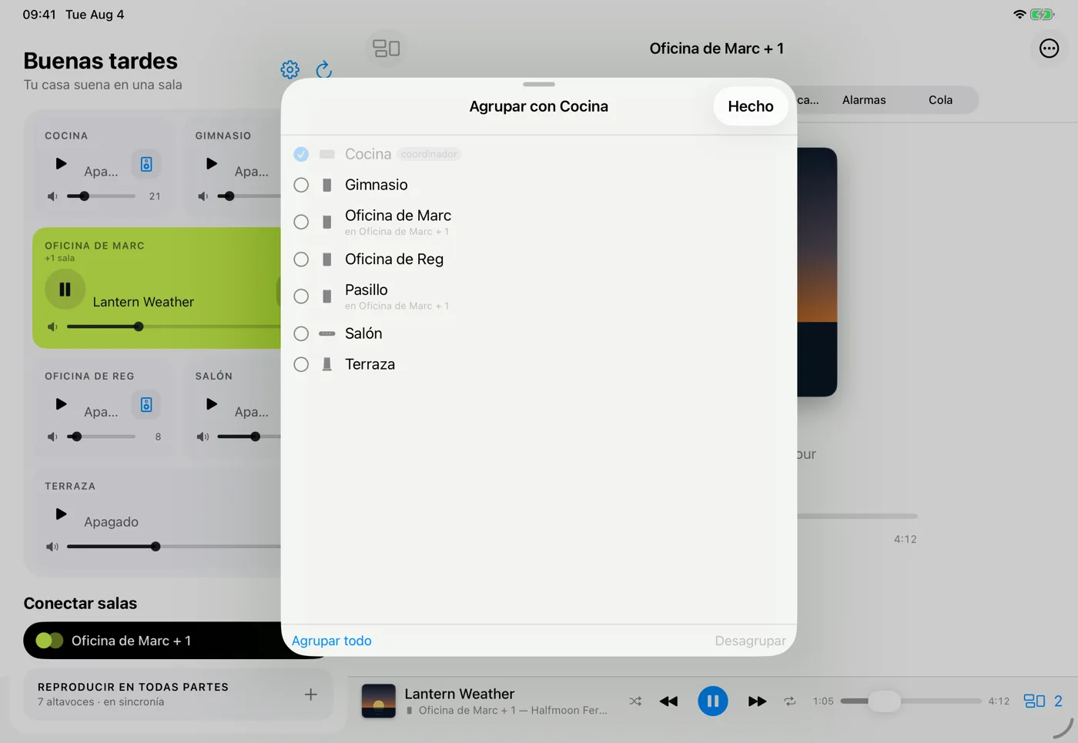Toggle repeat in the player bar
The width and height of the screenshot is (1078, 743).
tap(790, 701)
